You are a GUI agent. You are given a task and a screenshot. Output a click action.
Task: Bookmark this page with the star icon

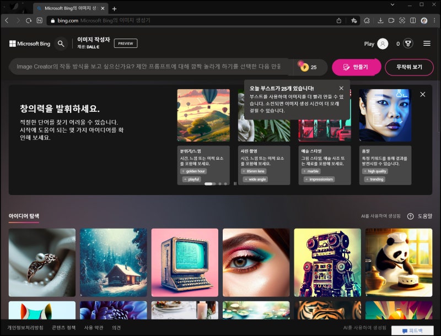tap(354, 20)
